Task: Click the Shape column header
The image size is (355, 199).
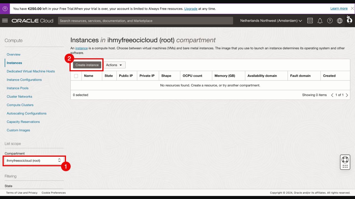Action: (166, 76)
